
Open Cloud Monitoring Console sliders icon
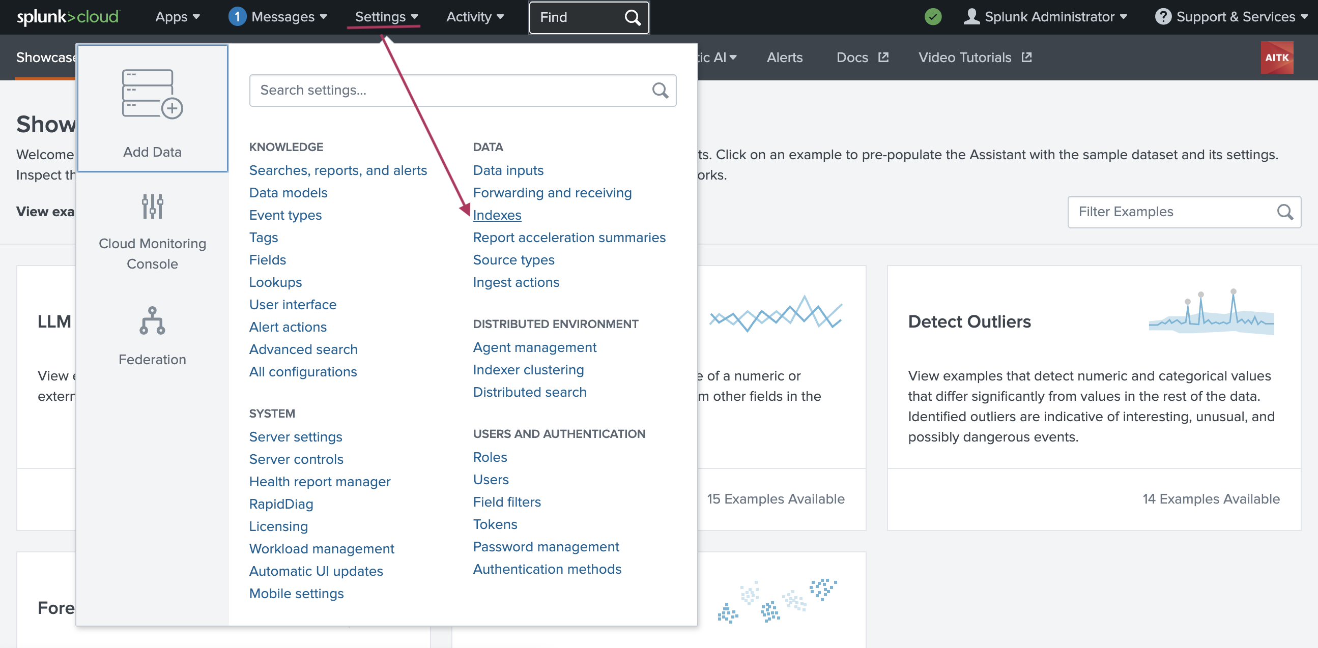(153, 206)
